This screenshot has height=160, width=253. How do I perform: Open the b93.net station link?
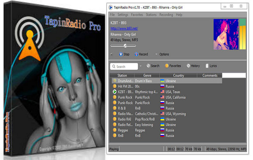(124, 28)
